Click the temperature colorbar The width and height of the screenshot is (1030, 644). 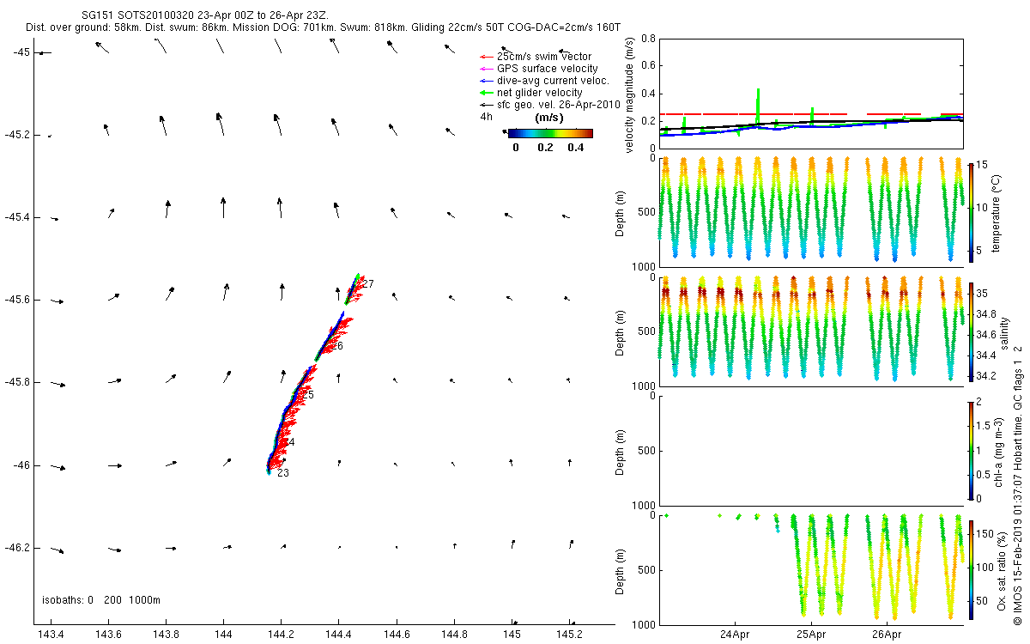971,212
